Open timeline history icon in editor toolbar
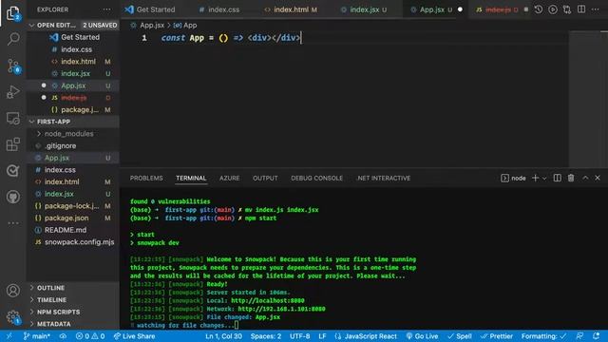The width and height of the screenshot is (608, 342). (x=539, y=9)
